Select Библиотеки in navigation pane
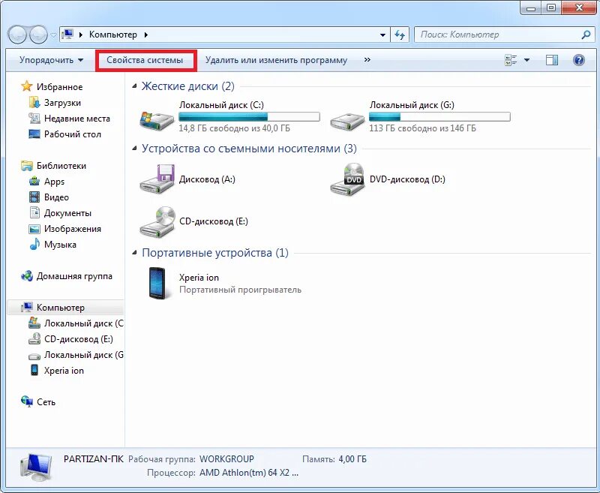This screenshot has width=600, height=493. pyautogui.click(x=61, y=166)
